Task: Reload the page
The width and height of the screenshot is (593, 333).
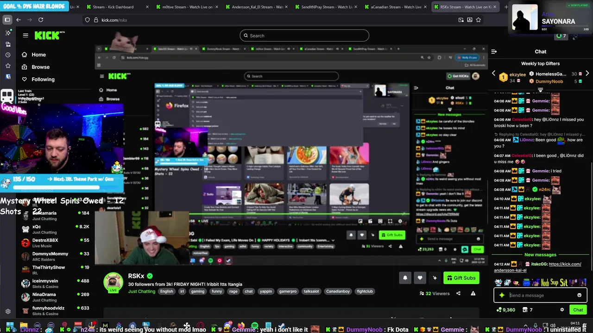Action: click(x=41, y=20)
